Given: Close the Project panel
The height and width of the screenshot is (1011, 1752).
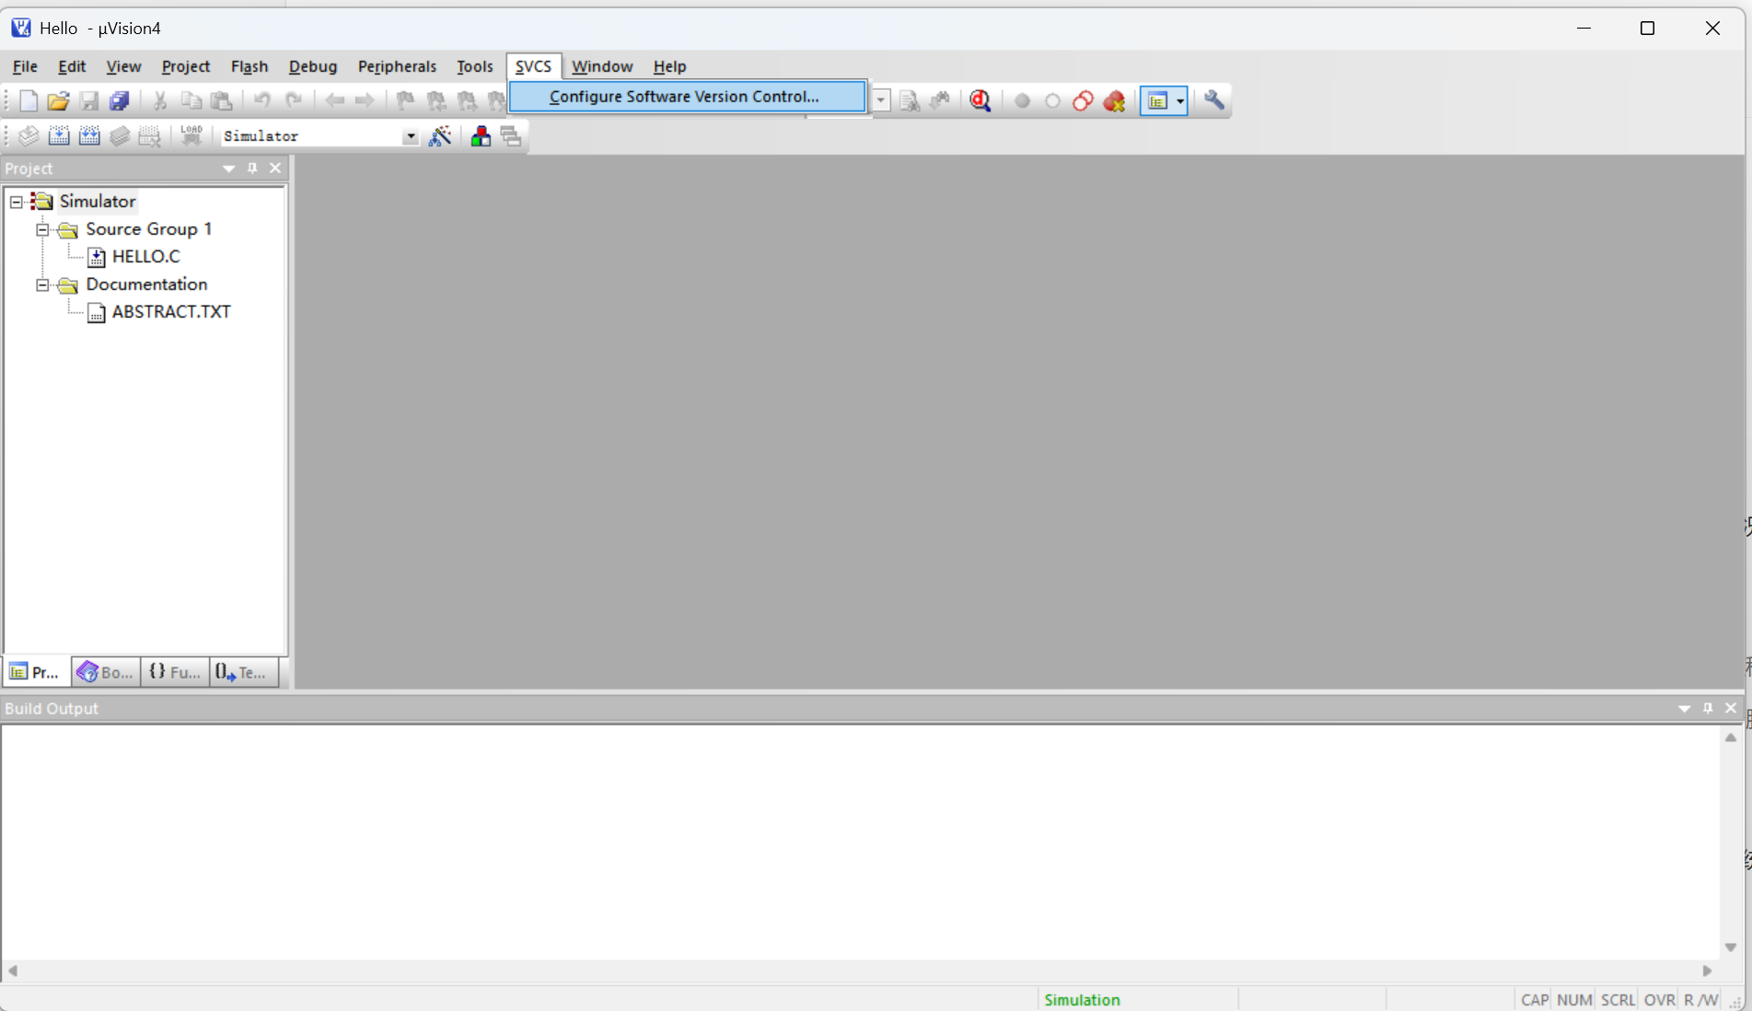Looking at the screenshot, I should [x=275, y=168].
